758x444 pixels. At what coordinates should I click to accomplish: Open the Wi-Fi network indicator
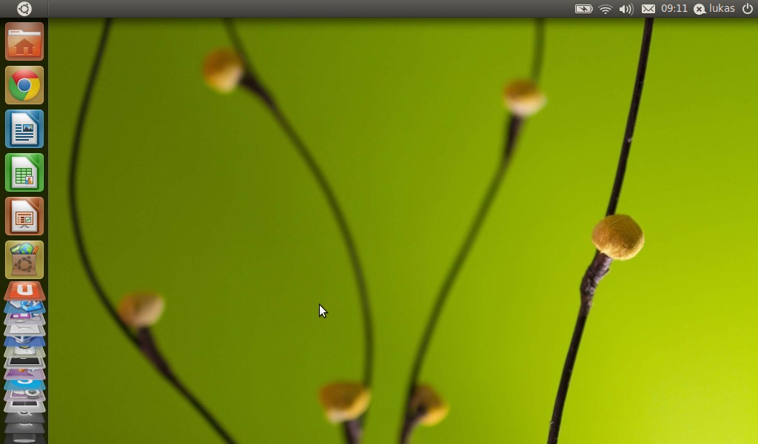coord(606,9)
